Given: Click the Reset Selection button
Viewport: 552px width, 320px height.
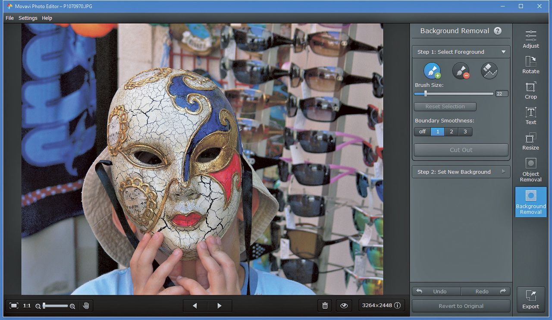Looking at the screenshot, I should click(x=445, y=107).
